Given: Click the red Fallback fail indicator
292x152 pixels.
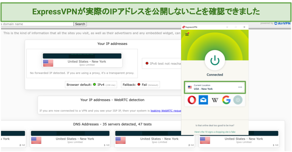Looking at the screenshot, I should coord(139,85).
